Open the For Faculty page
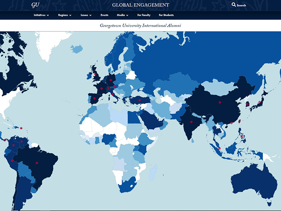281x211 pixels. point(144,15)
